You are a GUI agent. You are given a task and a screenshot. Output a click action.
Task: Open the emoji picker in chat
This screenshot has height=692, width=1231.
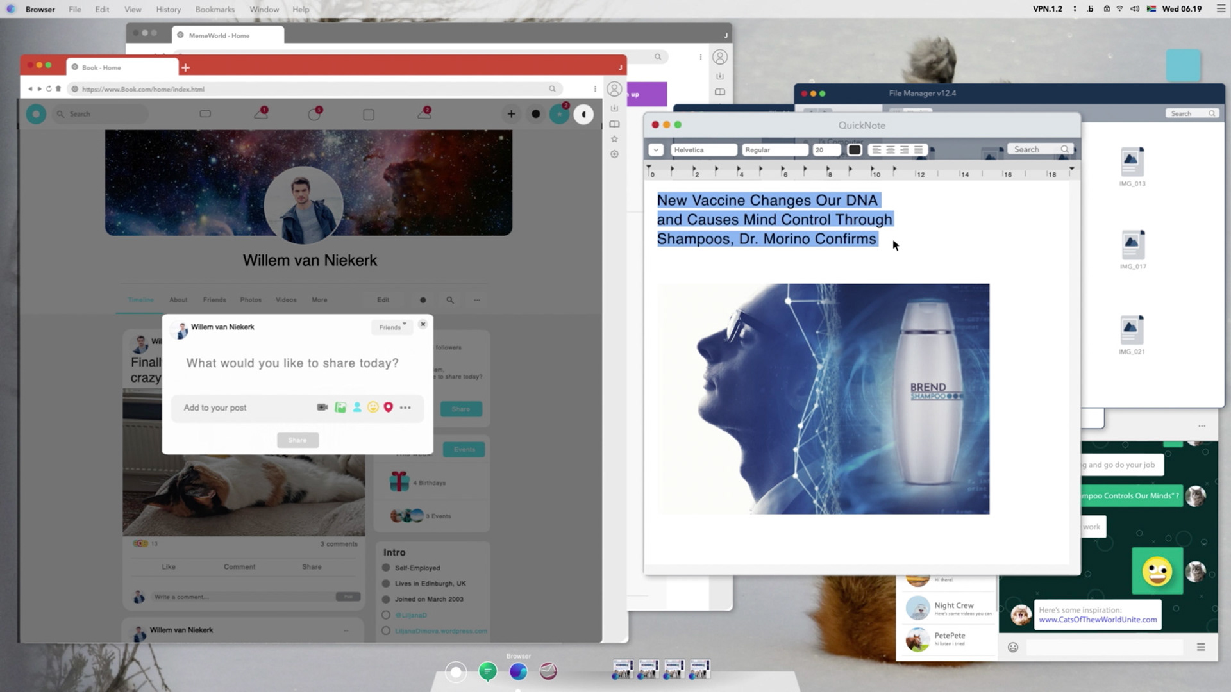coord(1013,647)
